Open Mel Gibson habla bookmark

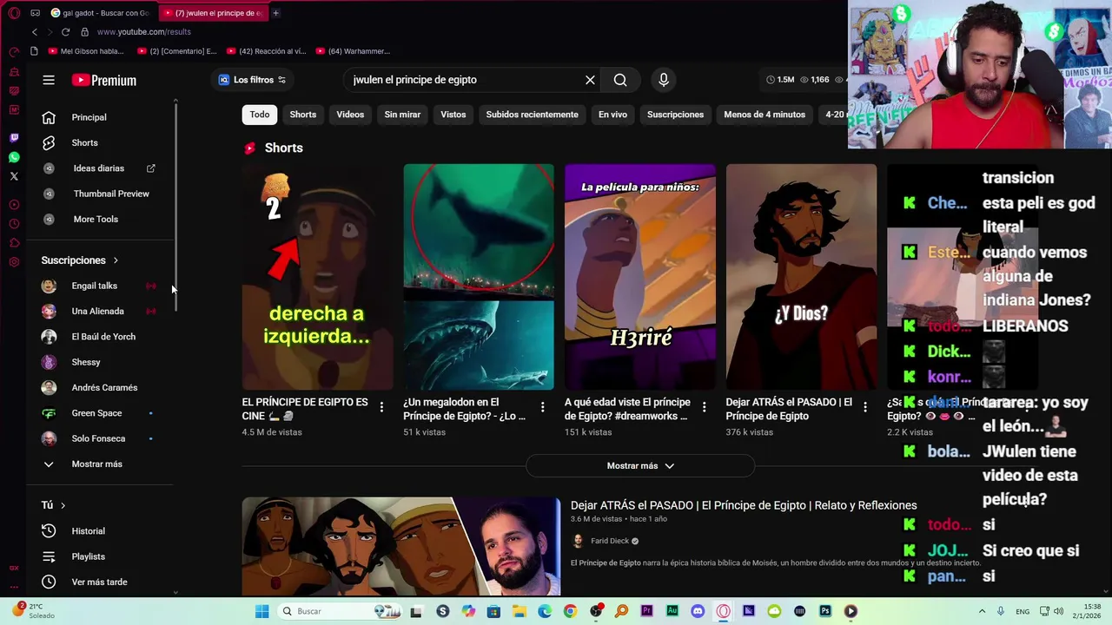tap(87, 51)
